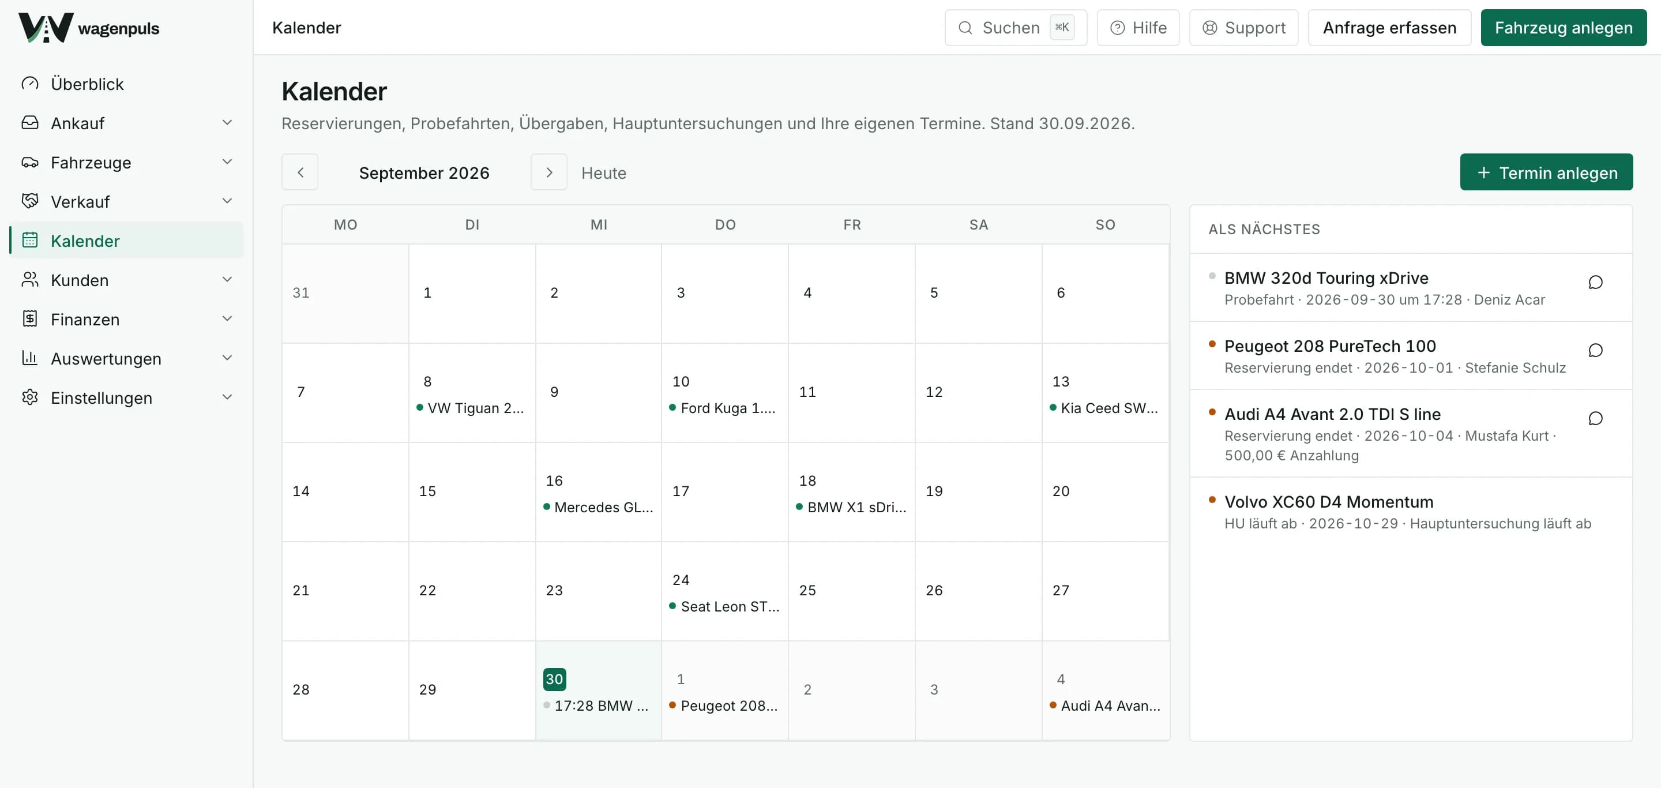Expand the Verkauf submenu chevron
1661x788 pixels.
coord(227,201)
